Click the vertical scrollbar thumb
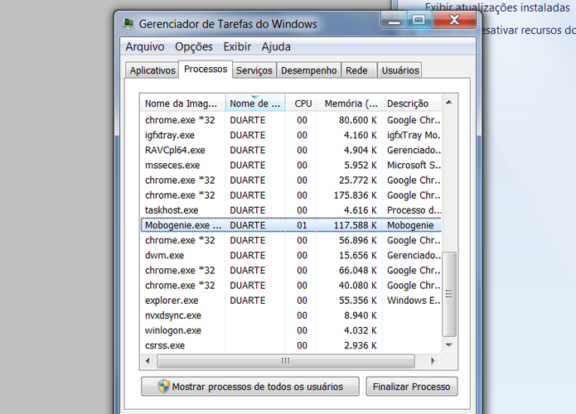This screenshot has width=576, height=414. tap(449, 294)
